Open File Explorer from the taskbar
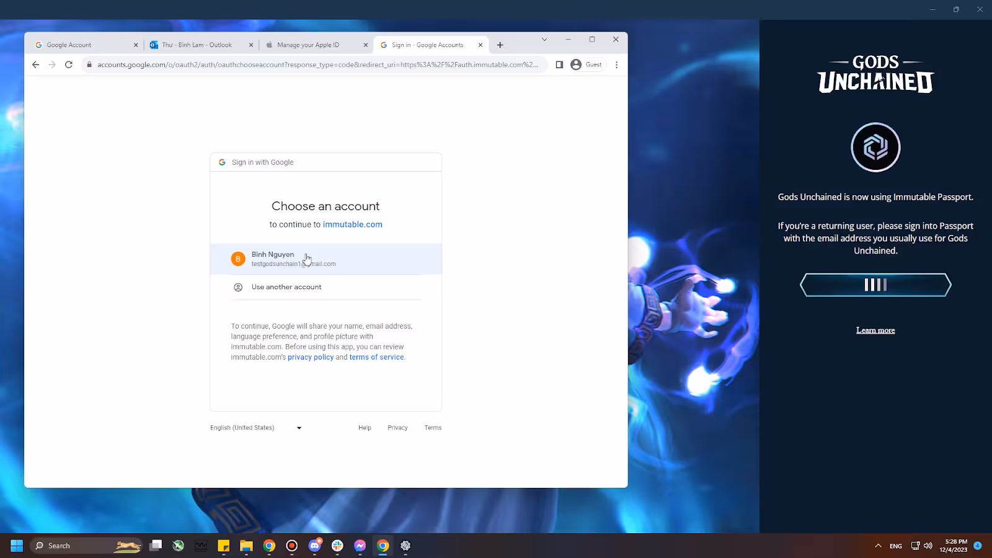Image resolution: width=992 pixels, height=558 pixels. (x=247, y=546)
